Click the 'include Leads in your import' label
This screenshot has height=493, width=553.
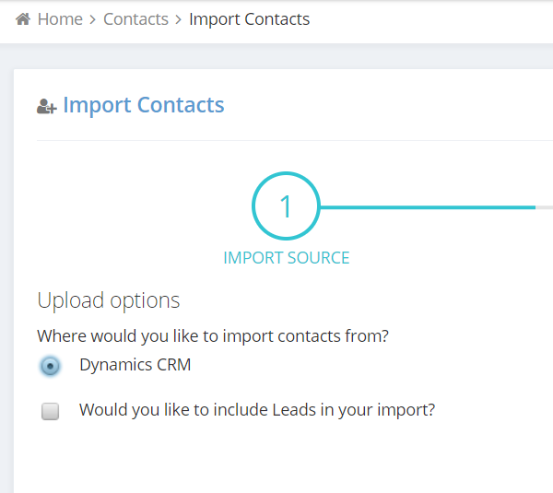click(257, 410)
